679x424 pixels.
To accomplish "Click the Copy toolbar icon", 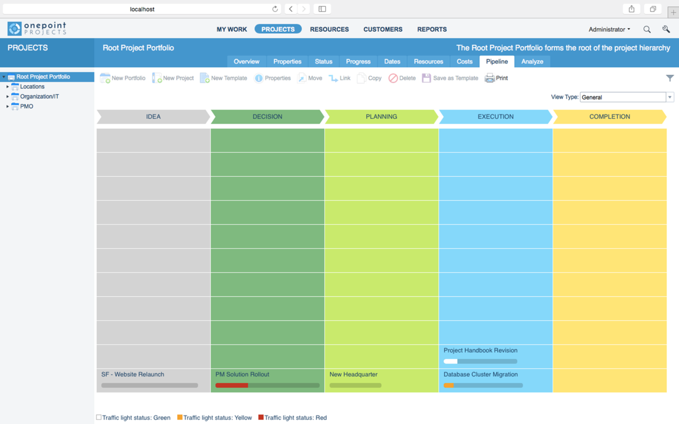I will pos(361,78).
